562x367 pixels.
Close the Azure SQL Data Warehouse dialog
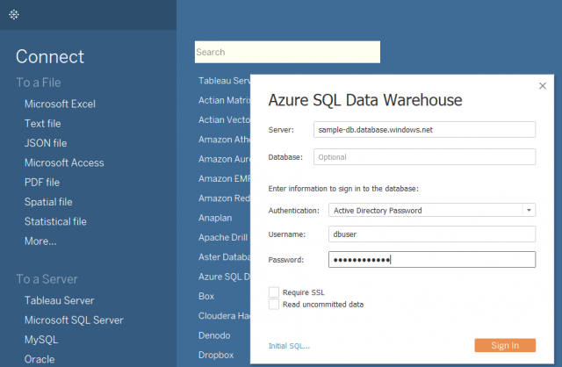pyautogui.click(x=543, y=86)
